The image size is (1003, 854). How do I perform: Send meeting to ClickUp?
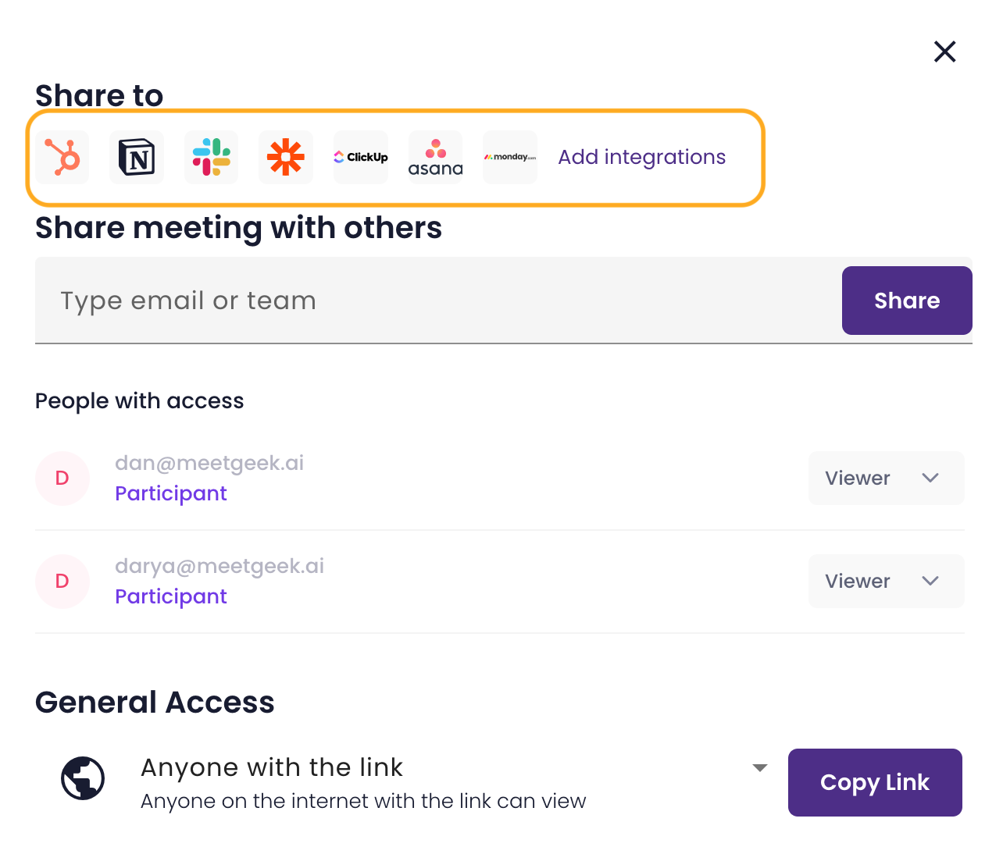tap(361, 157)
